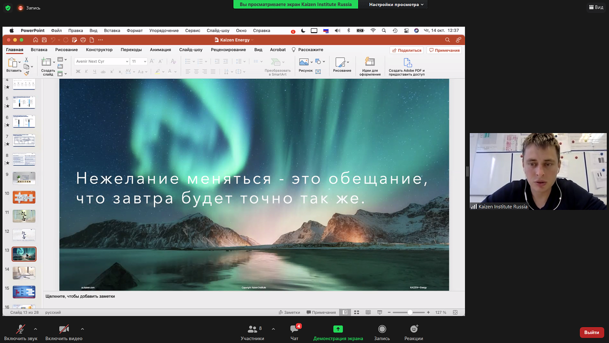Screen dimensions: 609x343
Task: Click the fit slide to window icon
Action: [x=455, y=313]
